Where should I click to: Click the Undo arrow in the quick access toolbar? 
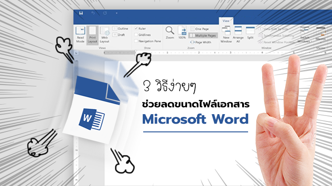[x=93, y=13]
